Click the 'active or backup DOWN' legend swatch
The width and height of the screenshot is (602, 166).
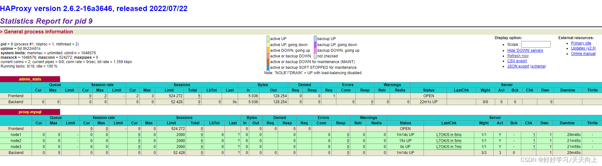pyautogui.click(x=268, y=56)
